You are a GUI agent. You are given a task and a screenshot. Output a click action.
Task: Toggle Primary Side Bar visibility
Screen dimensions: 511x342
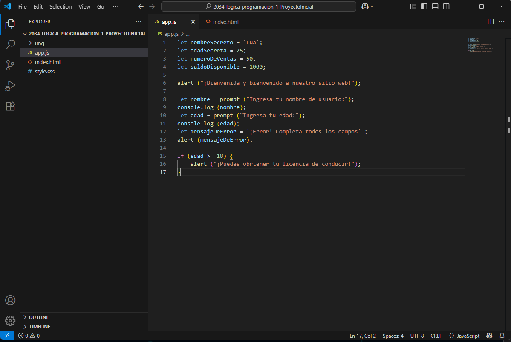click(424, 6)
